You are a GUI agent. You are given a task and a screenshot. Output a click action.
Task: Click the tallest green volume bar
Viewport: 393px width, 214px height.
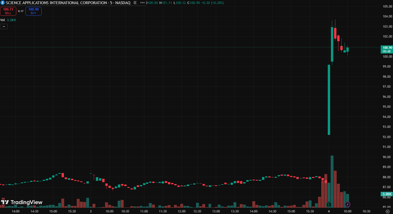coord(332,181)
